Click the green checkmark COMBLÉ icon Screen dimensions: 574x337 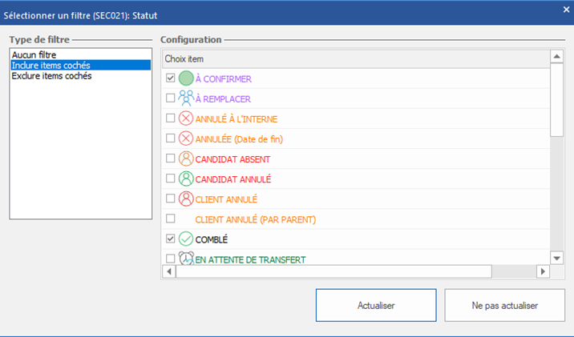click(x=186, y=239)
